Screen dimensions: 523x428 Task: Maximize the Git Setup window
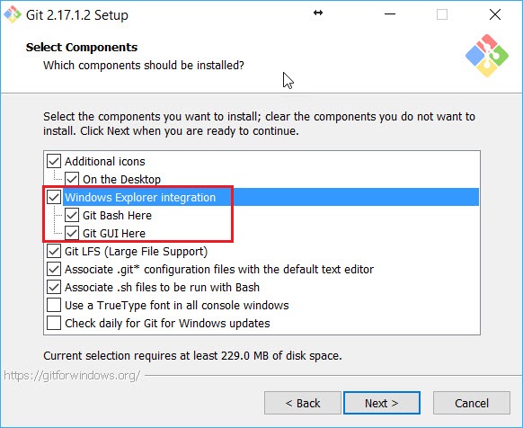pos(442,14)
